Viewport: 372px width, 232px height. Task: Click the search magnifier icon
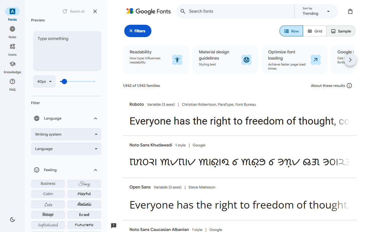183,11
